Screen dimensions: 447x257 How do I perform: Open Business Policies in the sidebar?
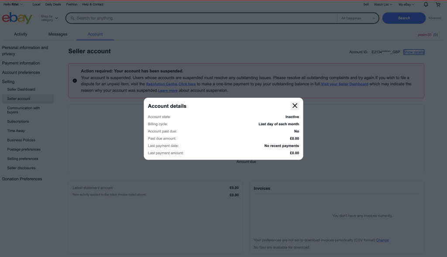coord(21,140)
